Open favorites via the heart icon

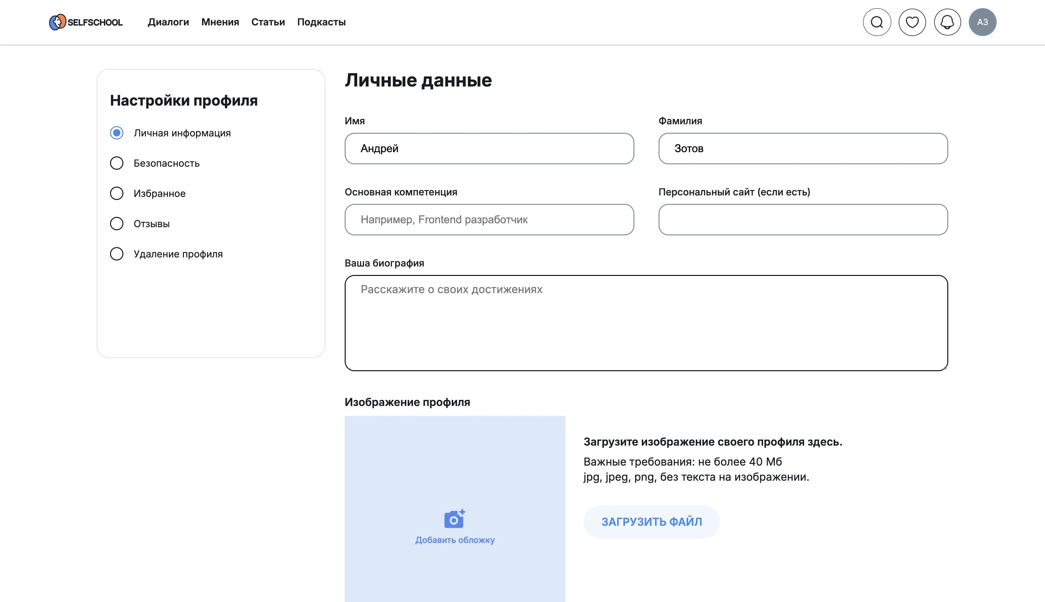pos(912,22)
